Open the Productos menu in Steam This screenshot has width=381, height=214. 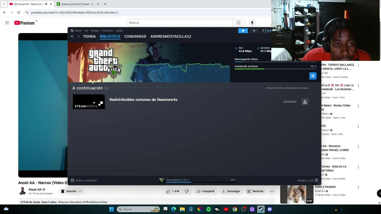(x=107, y=31)
